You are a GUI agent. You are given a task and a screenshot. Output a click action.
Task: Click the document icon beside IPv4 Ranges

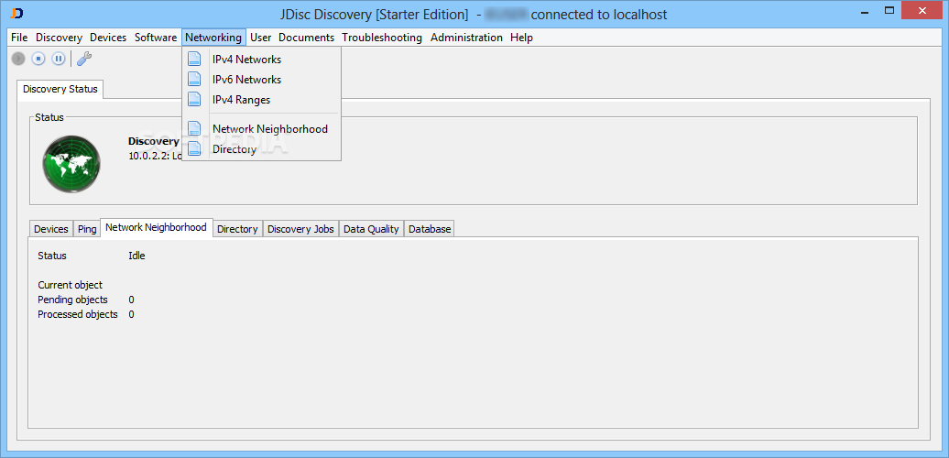pos(194,99)
